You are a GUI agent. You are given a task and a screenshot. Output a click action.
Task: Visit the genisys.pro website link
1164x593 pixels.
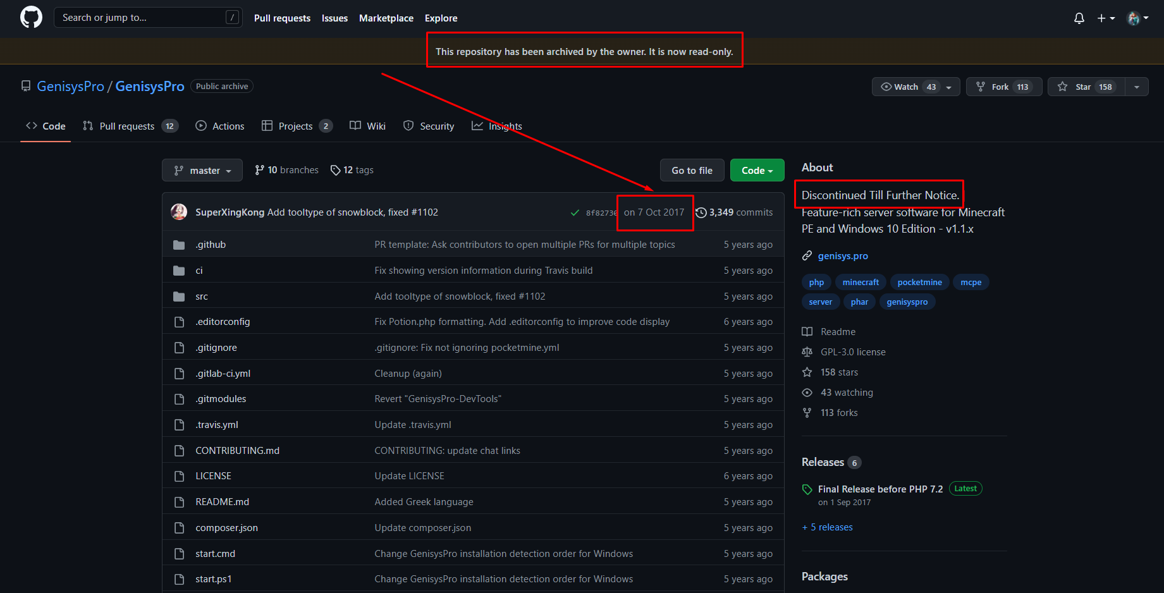842,256
